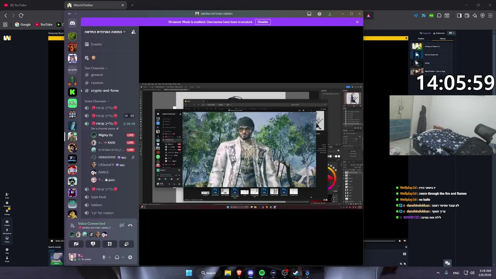Open Discord help icon in title bar
Viewport: 496px width, 279px height.
click(319, 14)
